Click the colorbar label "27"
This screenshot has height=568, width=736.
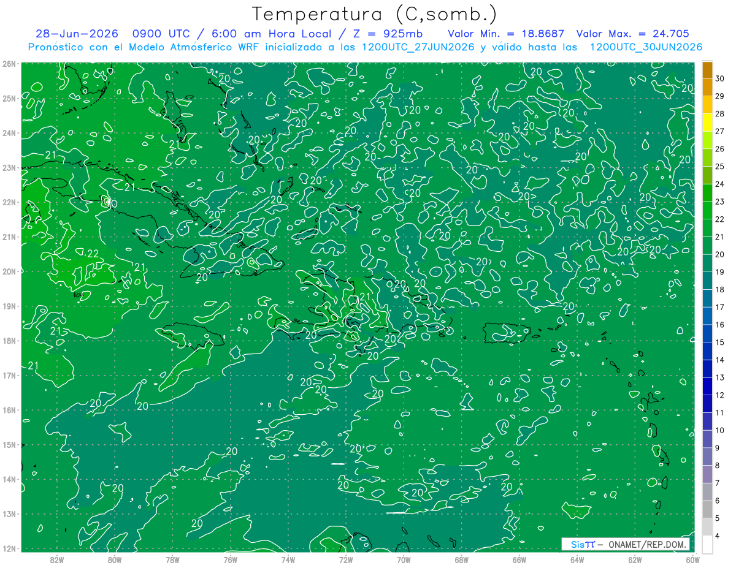tap(720, 131)
